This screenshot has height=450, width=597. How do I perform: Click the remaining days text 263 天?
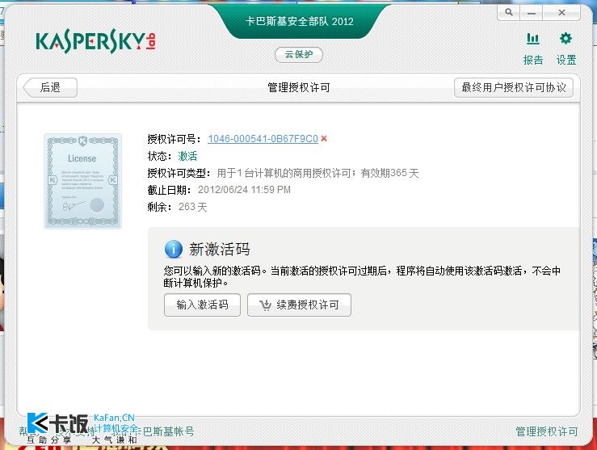192,207
